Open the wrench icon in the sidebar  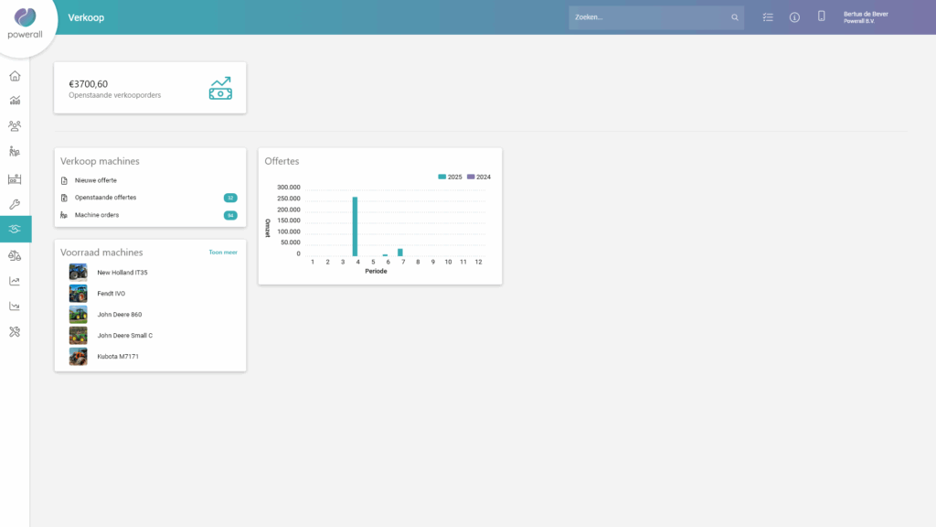15,204
